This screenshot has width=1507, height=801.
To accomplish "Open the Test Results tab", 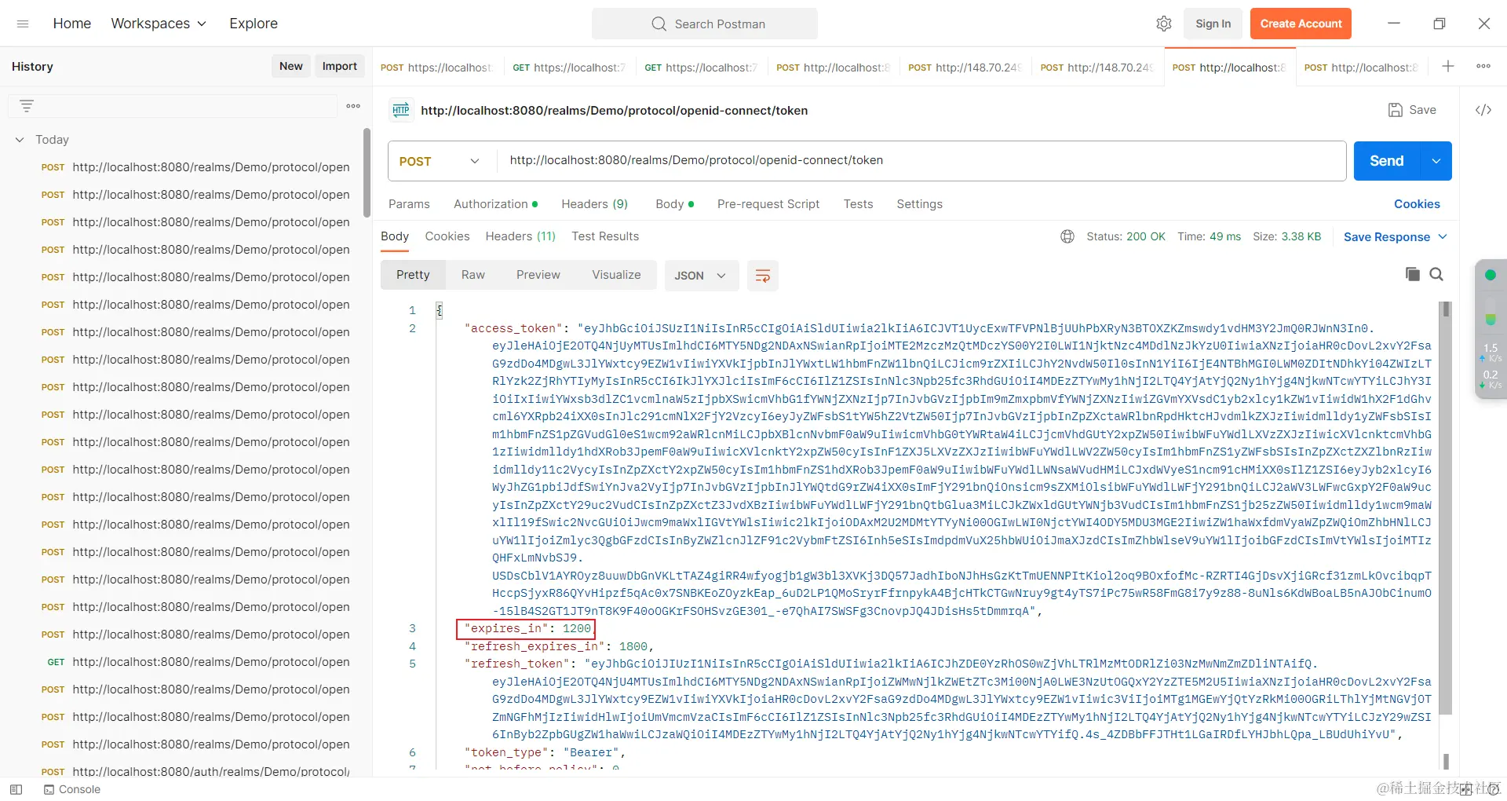I will coord(605,236).
